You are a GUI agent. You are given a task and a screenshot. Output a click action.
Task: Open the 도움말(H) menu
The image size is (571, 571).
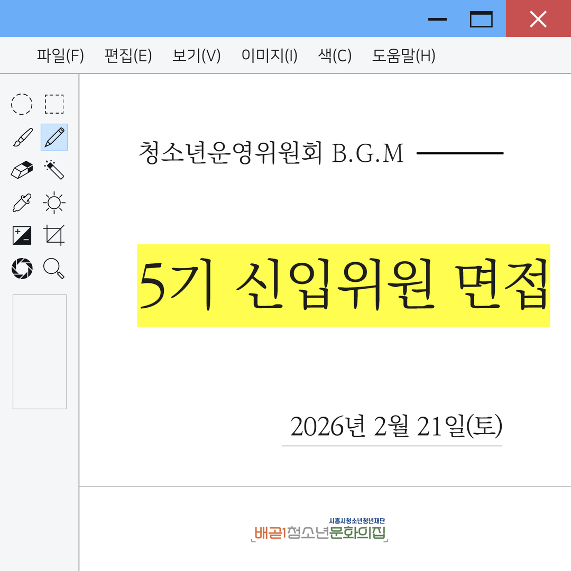pyautogui.click(x=404, y=56)
